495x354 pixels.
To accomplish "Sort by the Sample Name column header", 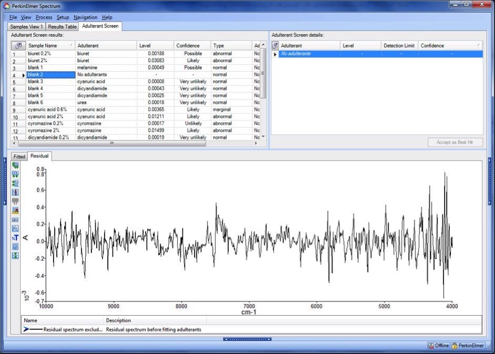I will [x=50, y=45].
